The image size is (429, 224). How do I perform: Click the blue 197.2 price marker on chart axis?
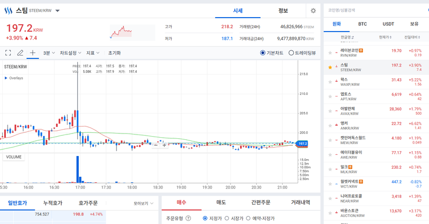click(x=302, y=144)
